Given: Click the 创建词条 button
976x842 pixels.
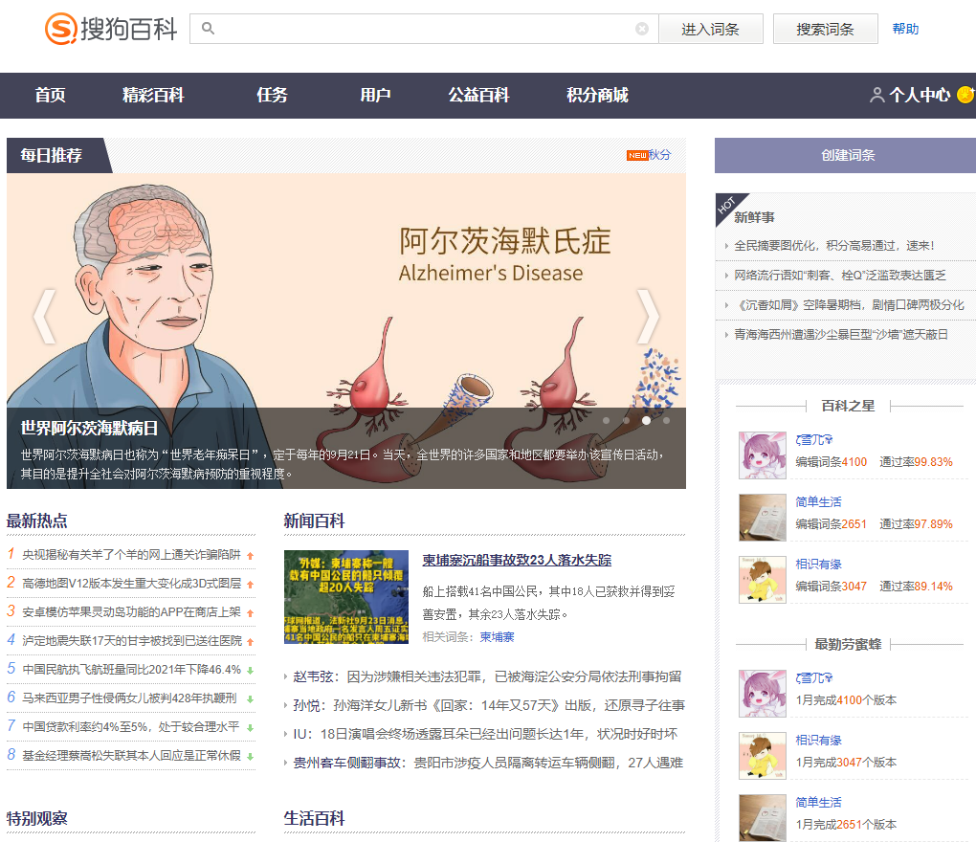Looking at the screenshot, I should [x=847, y=155].
